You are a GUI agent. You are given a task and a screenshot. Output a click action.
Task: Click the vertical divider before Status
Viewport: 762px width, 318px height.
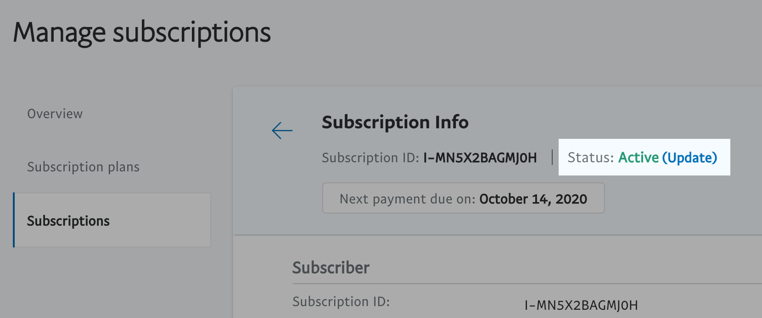552,158
